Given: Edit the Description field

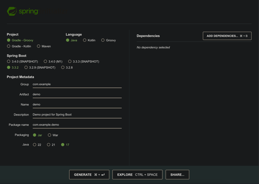Looking at the screenshot, I should [x=77, y=115].
